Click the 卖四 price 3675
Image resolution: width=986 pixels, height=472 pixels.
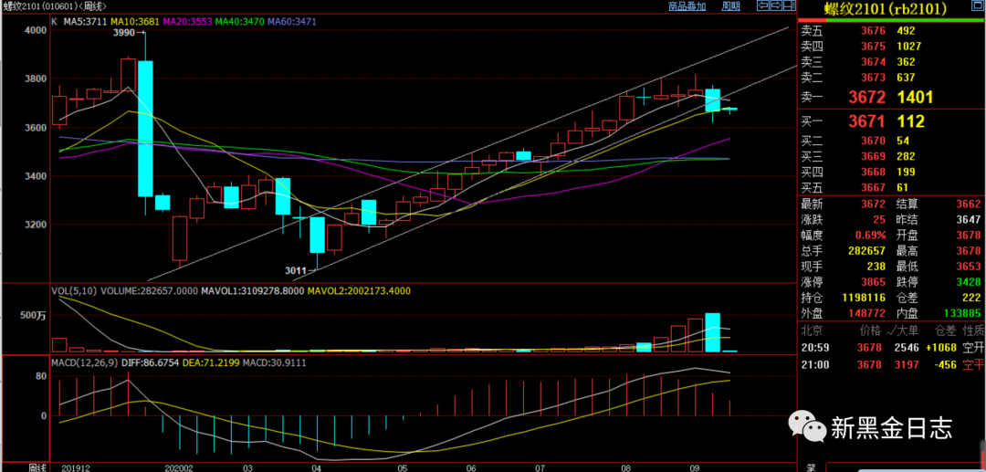tap(875, 46)
